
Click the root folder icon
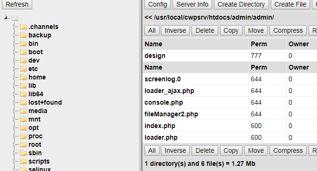click(x=23, y=144)
